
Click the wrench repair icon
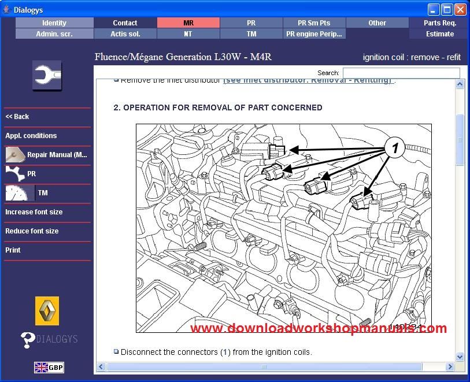coord(47,76)
